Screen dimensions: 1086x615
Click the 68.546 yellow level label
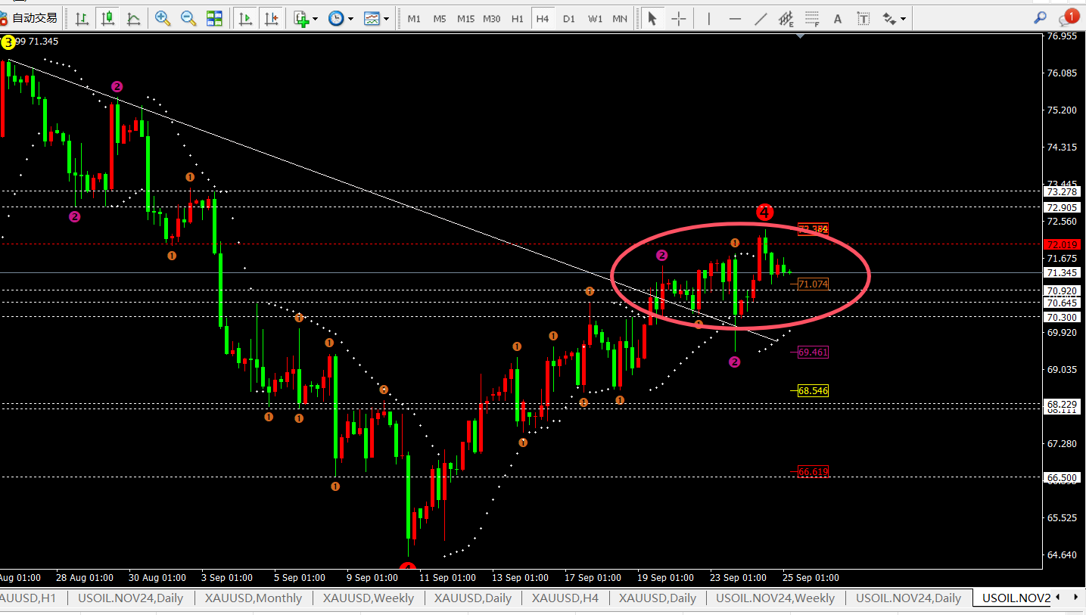tap(813, 391)
